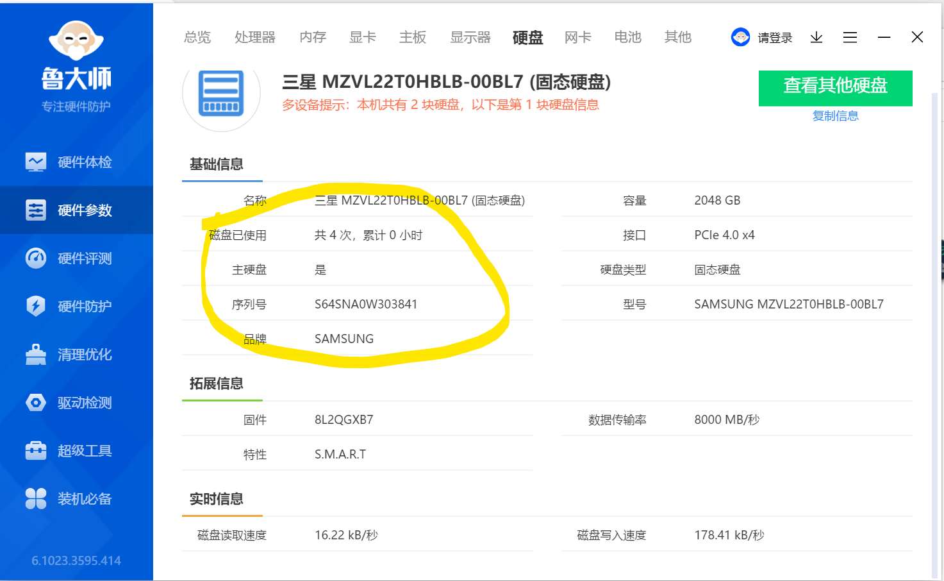Screen dimensions: 944x581
Task: Switch to the 显卡 tab
Action: pyautogui.click(x=363, y=37)
